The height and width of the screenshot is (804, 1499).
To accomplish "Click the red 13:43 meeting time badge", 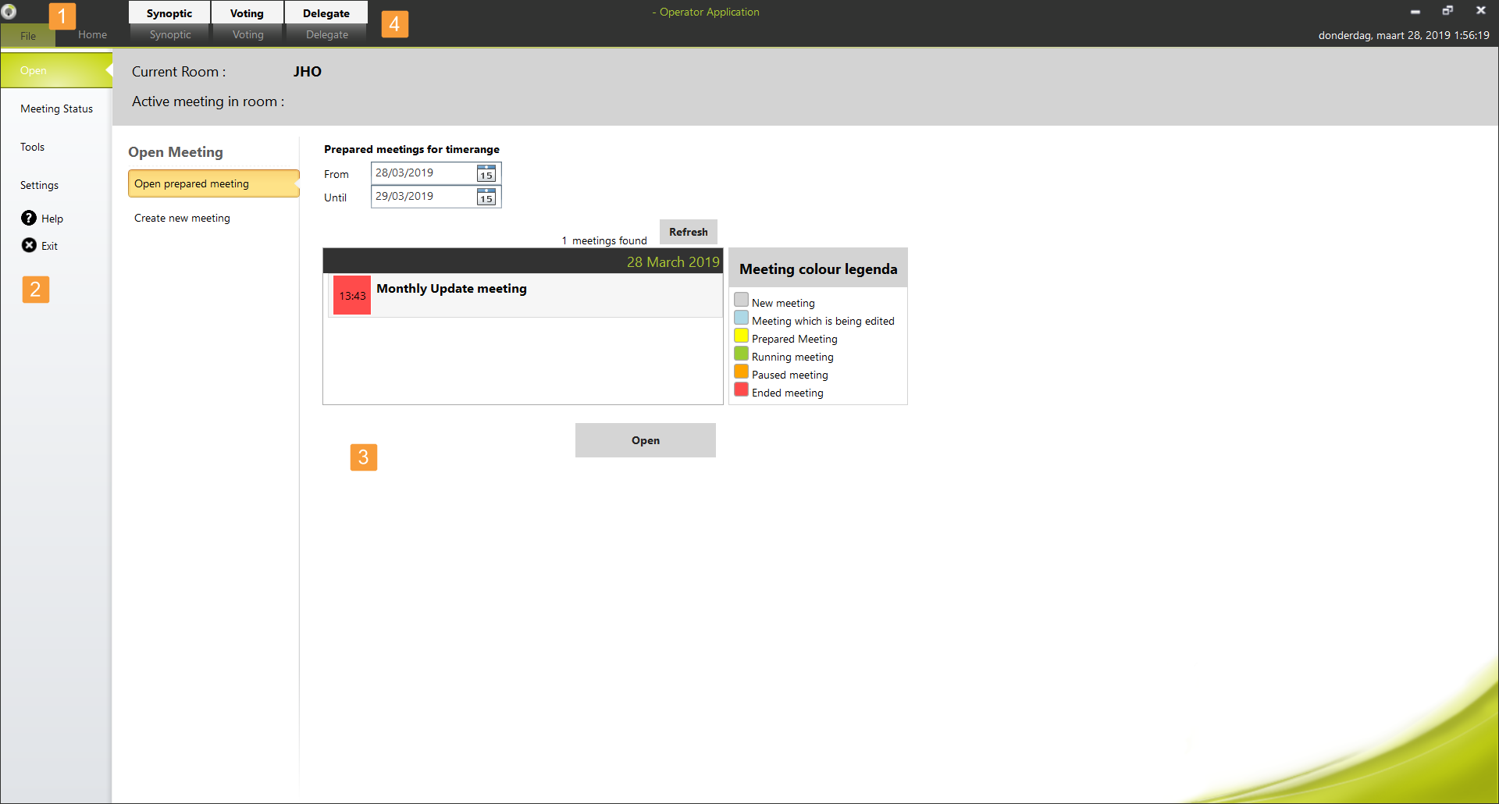I will click(x=352, y=296).
